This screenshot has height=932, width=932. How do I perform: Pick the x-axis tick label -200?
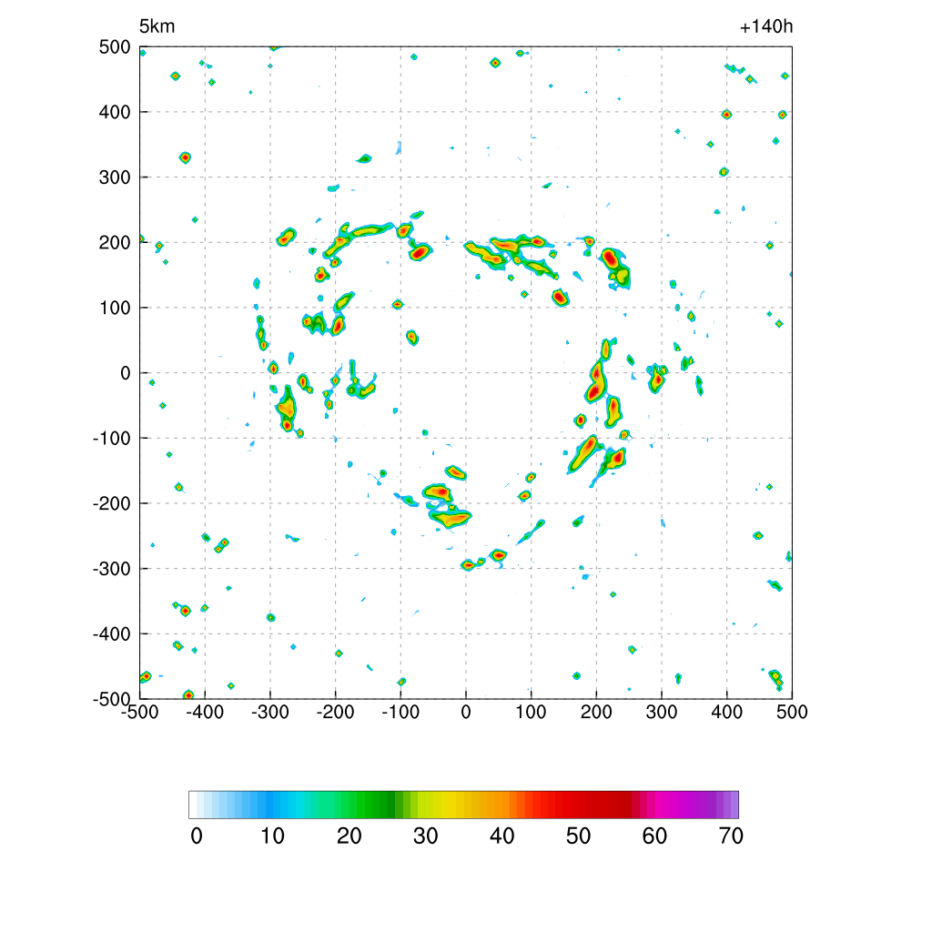click(335, 712)
